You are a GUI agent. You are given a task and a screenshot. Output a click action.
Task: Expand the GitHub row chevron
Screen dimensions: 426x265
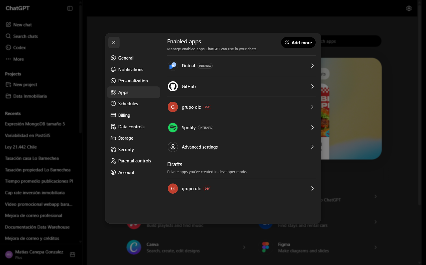point(312,86)
